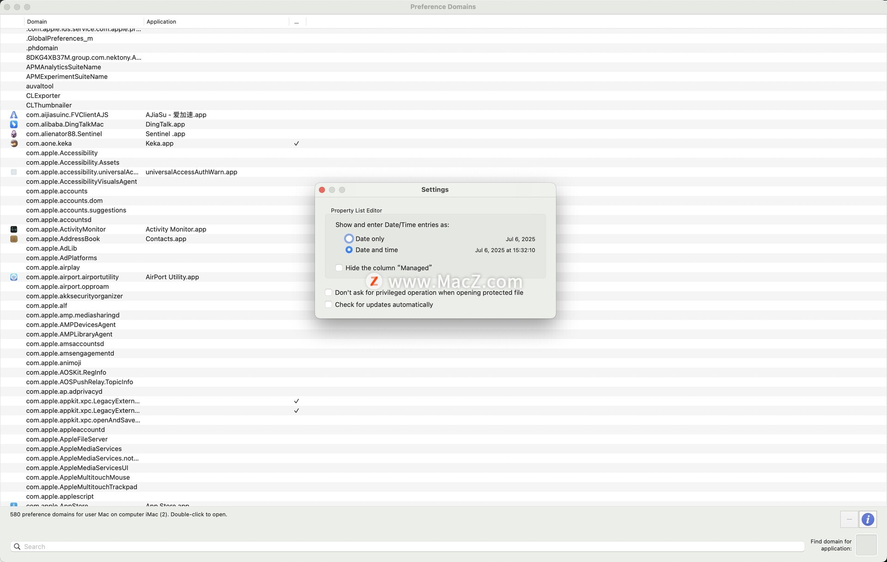
Task: Toggle Hide the column Managed checkbox
Action: pos(339,268)
